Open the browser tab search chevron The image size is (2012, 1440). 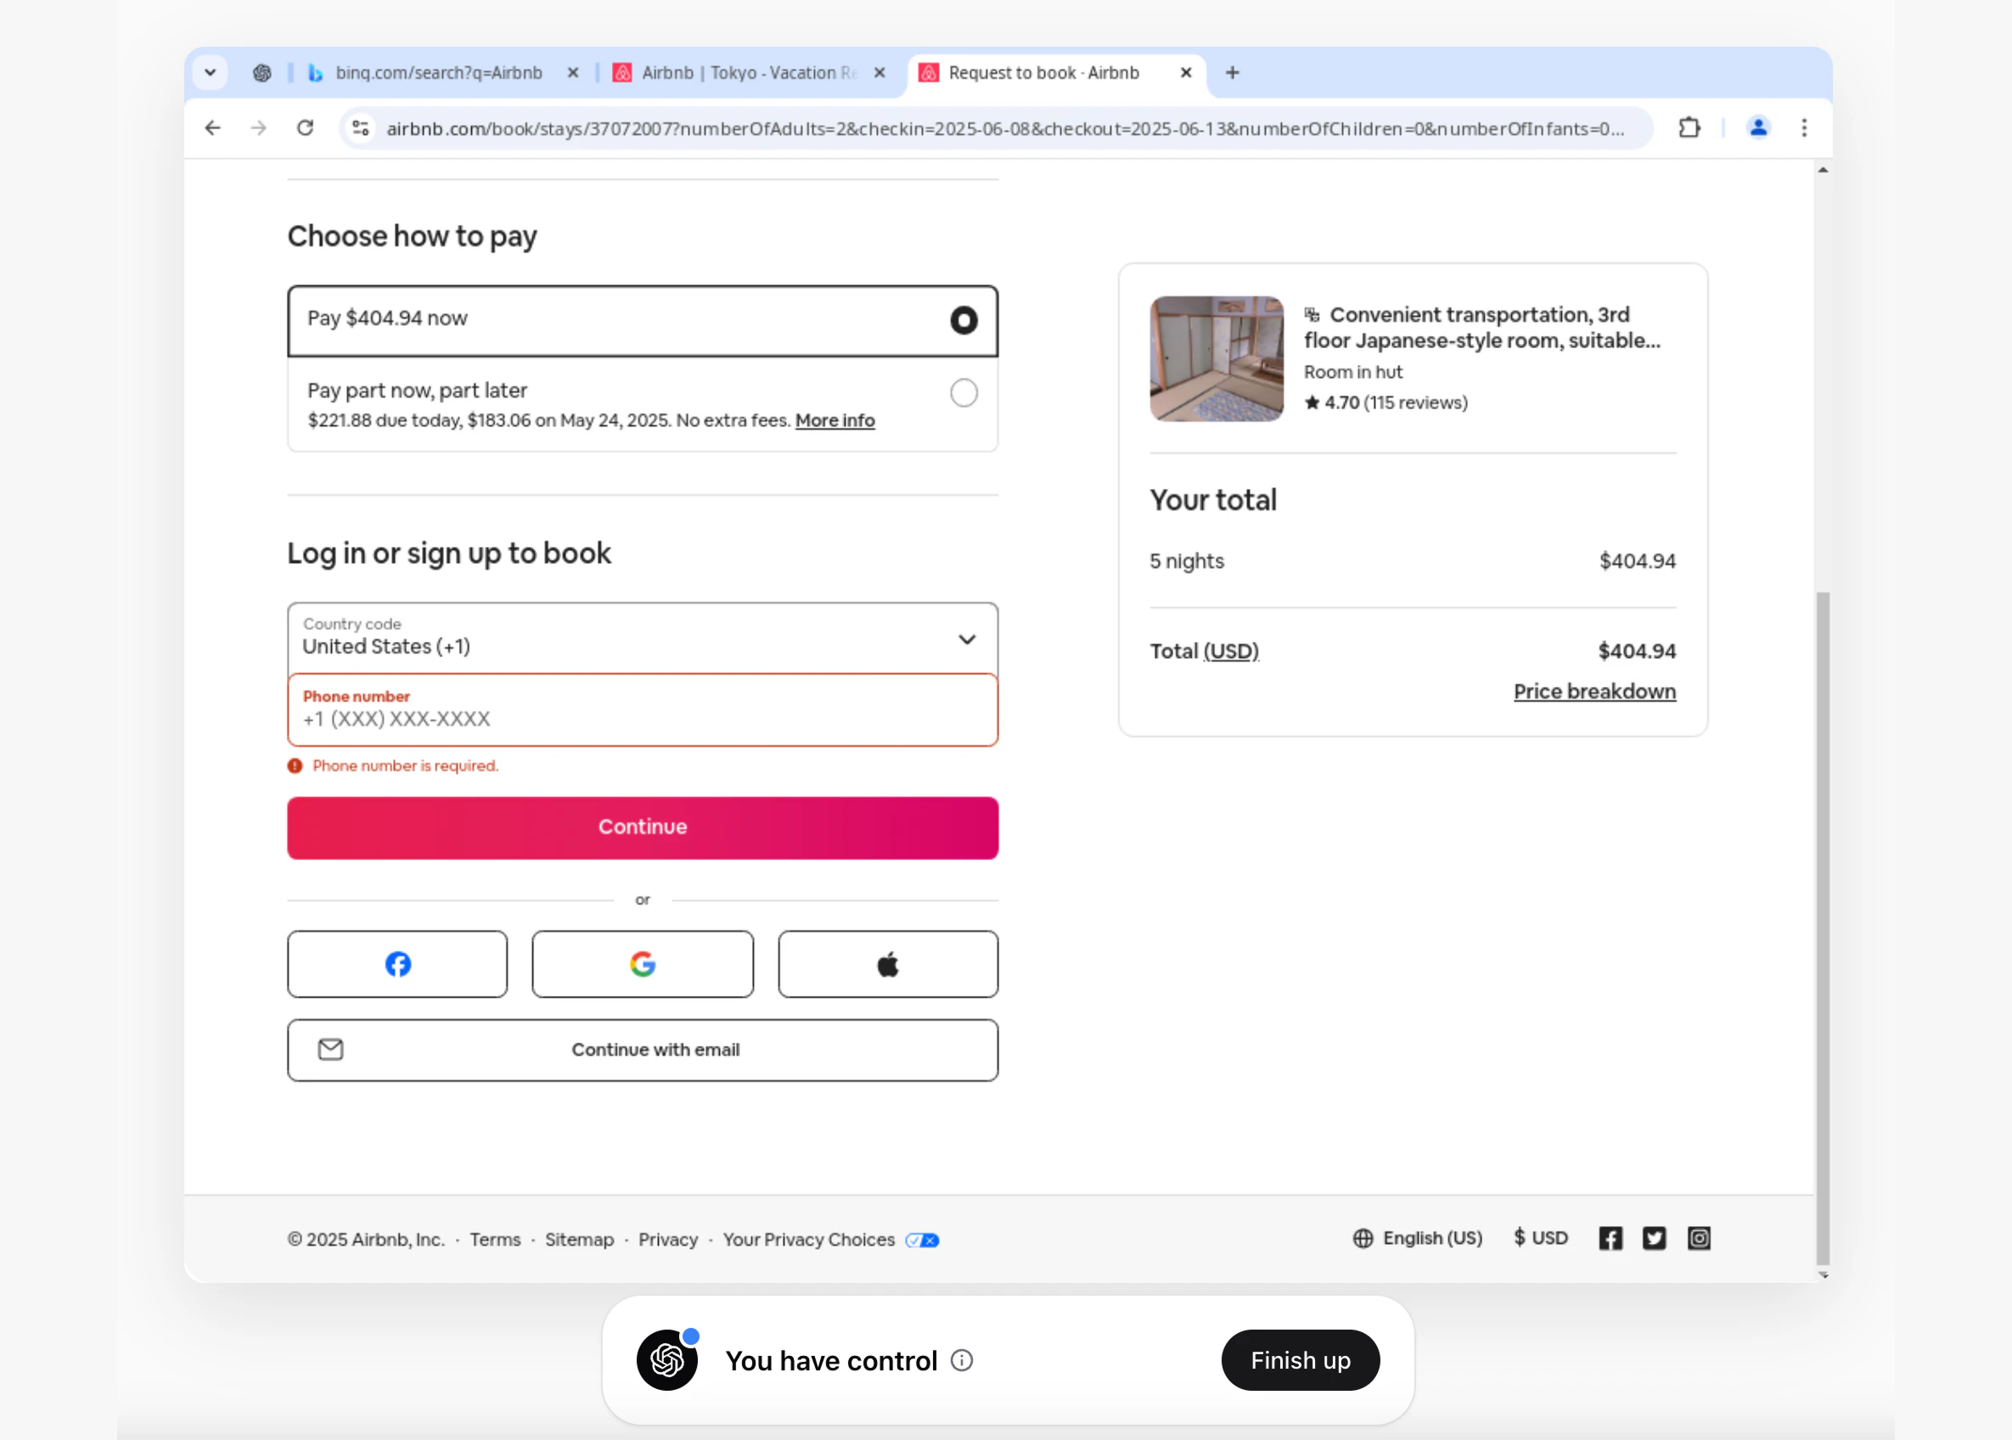[x=210, y=73]
